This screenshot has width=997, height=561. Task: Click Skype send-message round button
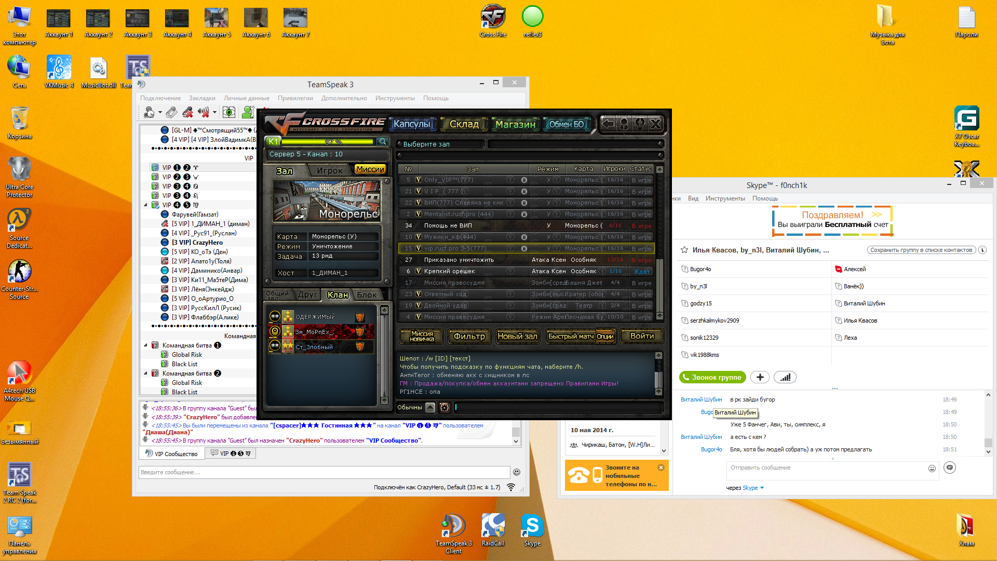tap(950, 468)
